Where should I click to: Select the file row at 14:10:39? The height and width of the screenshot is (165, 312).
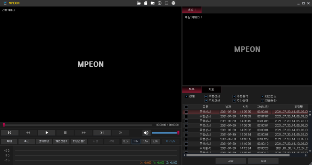coord(245,144)
